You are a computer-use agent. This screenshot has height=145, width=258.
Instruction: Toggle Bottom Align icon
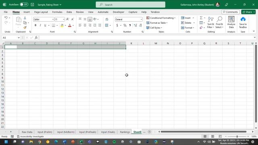tap(90, 19)
